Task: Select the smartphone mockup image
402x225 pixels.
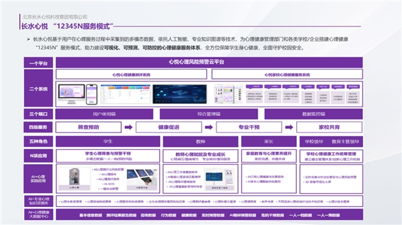Action: [92, 94]
